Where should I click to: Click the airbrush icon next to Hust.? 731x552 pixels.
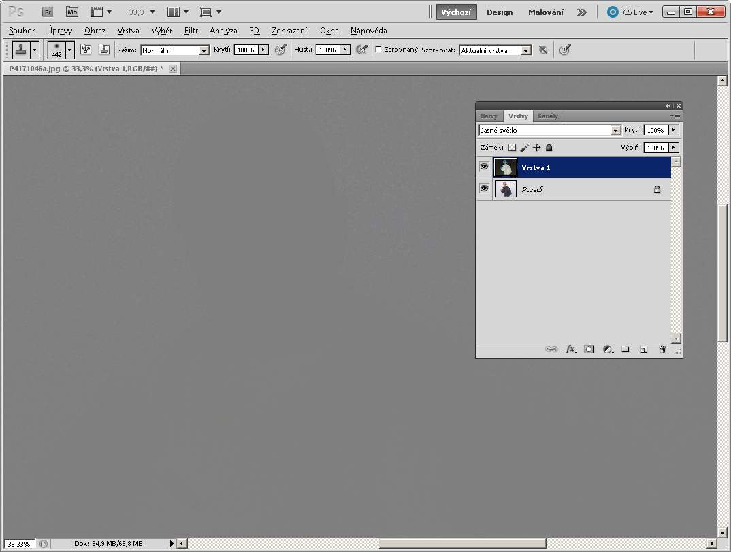point(361,50)
